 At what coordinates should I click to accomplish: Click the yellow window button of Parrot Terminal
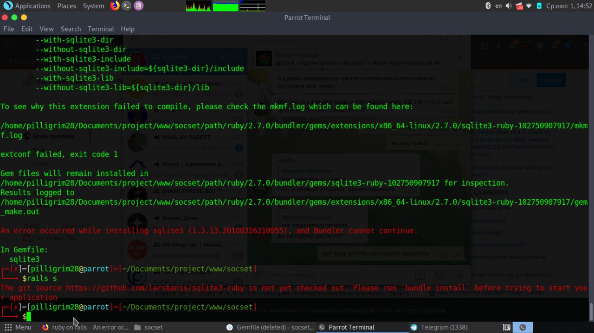[x=24, y=17]
